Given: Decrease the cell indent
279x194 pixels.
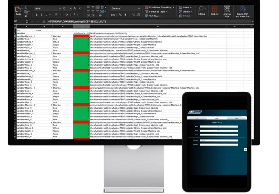Looking at the screenshot, I should coord(88,16).
